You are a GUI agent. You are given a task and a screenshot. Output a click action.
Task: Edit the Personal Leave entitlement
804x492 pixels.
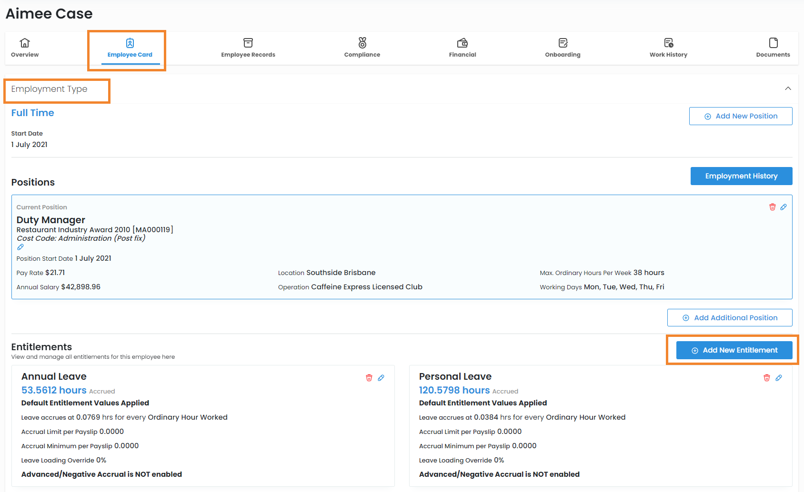pyautogui.click(x=779, y=378)
